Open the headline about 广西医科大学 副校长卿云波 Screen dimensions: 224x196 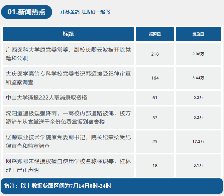pos(68,54)
